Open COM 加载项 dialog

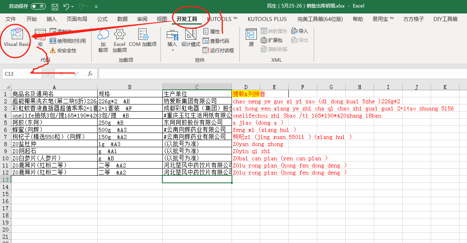pos(143,38)
